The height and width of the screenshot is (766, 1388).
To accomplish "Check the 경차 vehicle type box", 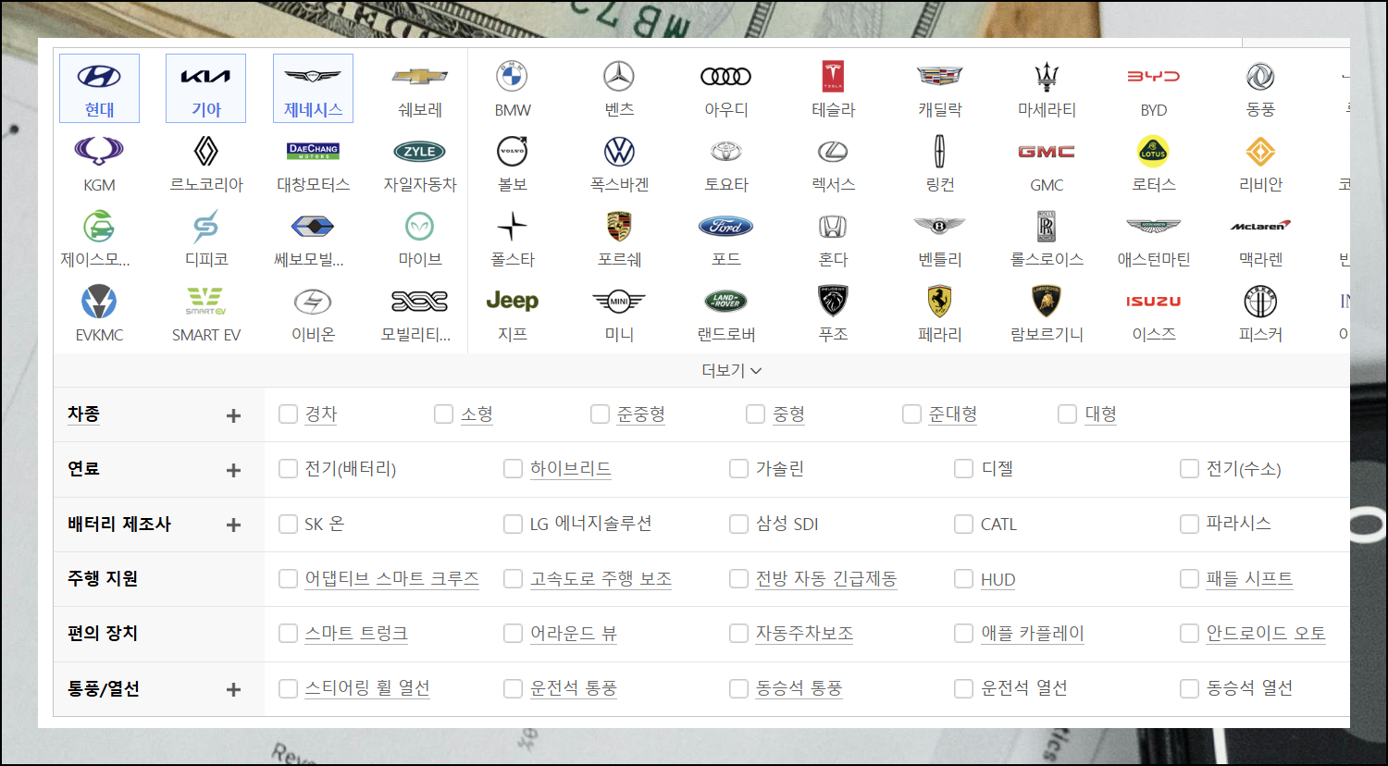I will point(288,414).
